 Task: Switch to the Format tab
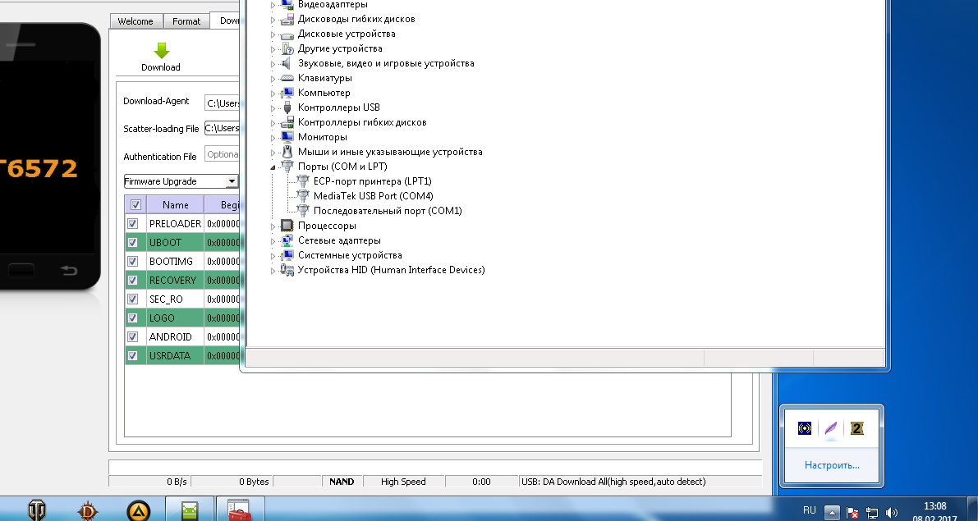coord(186,21)
